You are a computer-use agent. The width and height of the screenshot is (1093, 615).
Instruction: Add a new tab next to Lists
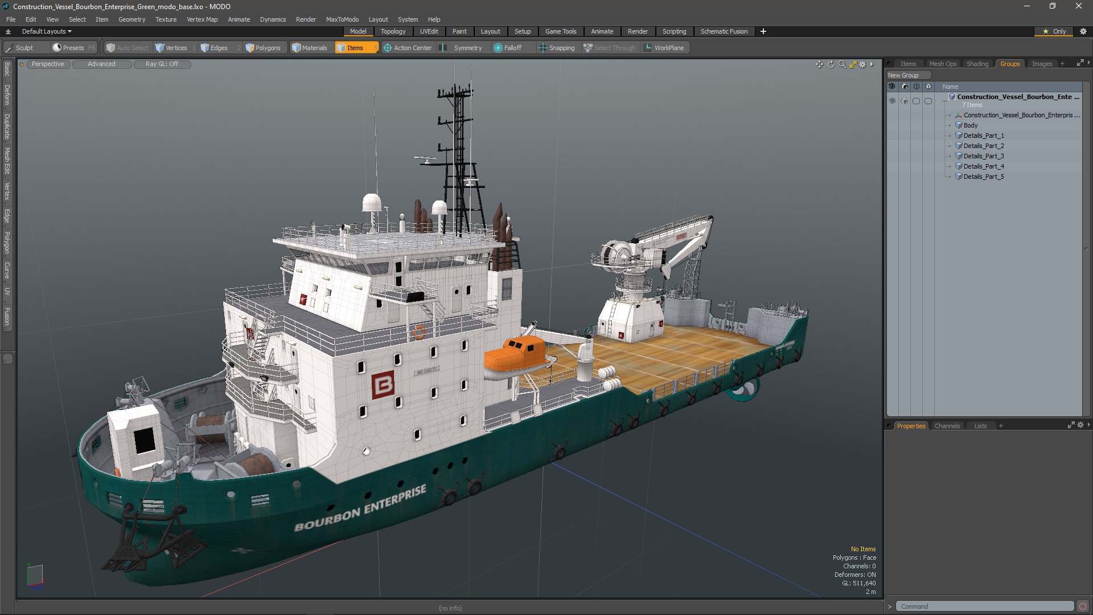(1001, 426)
